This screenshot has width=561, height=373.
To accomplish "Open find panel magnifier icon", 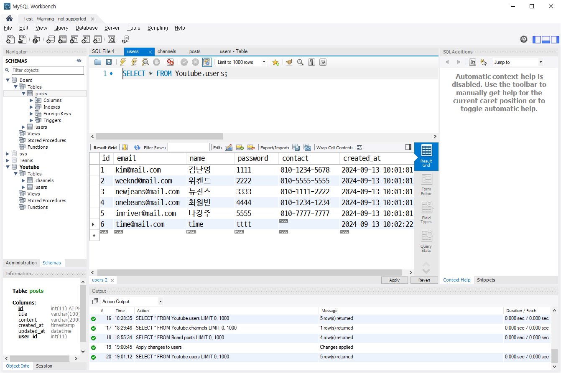I will point(300,62).
